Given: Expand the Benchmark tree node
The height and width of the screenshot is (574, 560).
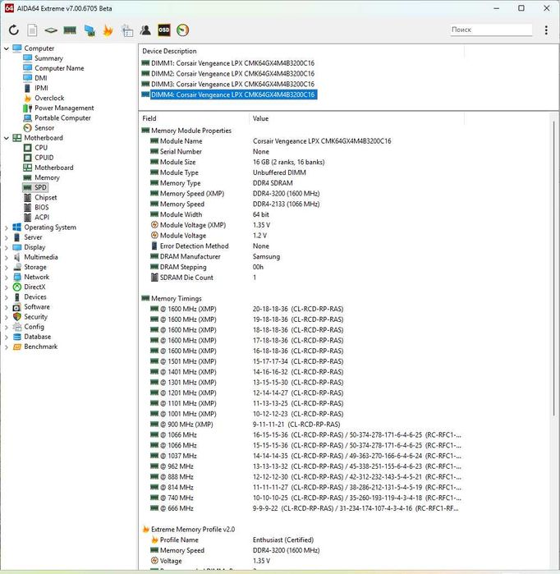Looking at the screenshot, I should (x=7, y=347).
